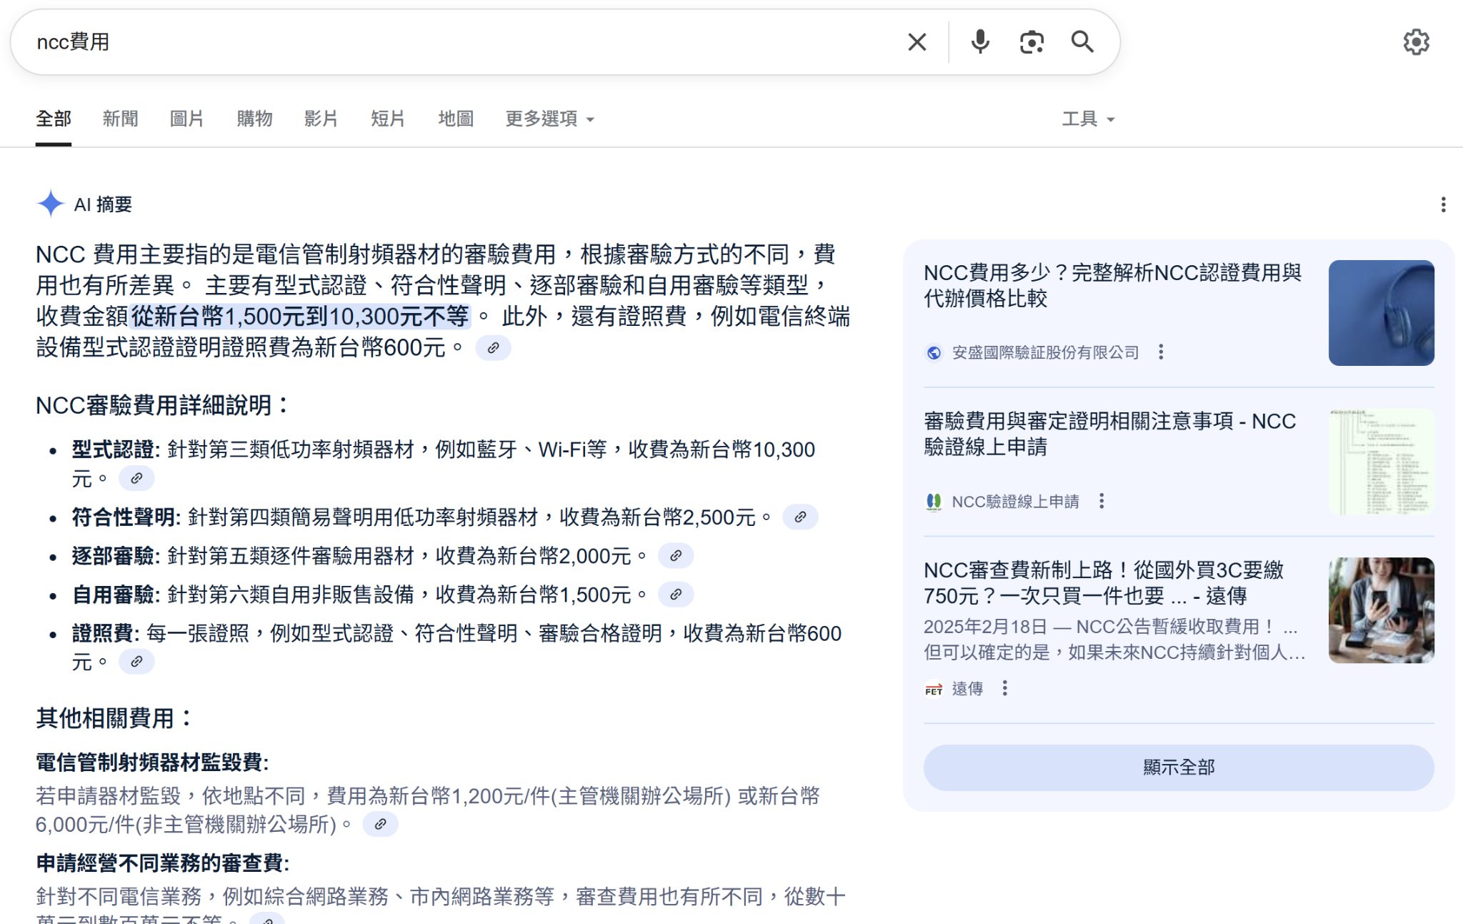Screen dimensions: 1463x924
Task: Switch to the 影片 tab
Action: point(321,119)
